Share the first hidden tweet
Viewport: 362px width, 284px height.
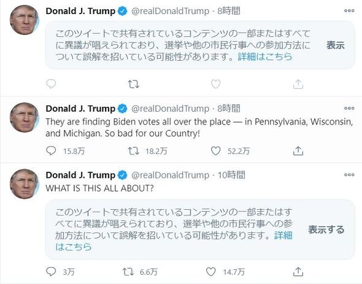click(298, 84)
